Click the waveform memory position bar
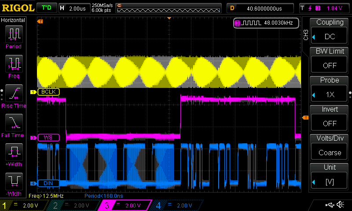Image resolution: width=352 pixels, height=211 pixels. (x=169, y=8)
